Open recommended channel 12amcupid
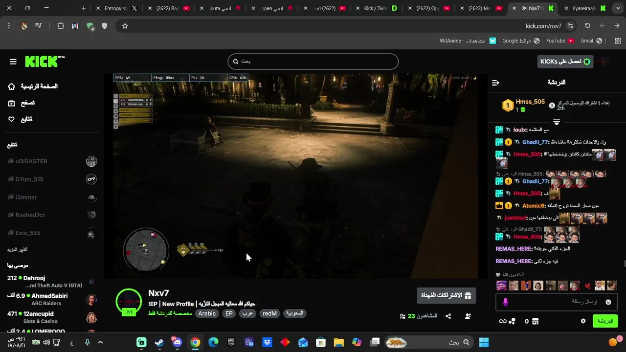Screen dimensions: 626x352 tap(52, 317)
